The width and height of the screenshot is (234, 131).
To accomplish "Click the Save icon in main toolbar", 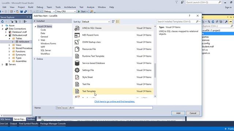I will [22, 11].
